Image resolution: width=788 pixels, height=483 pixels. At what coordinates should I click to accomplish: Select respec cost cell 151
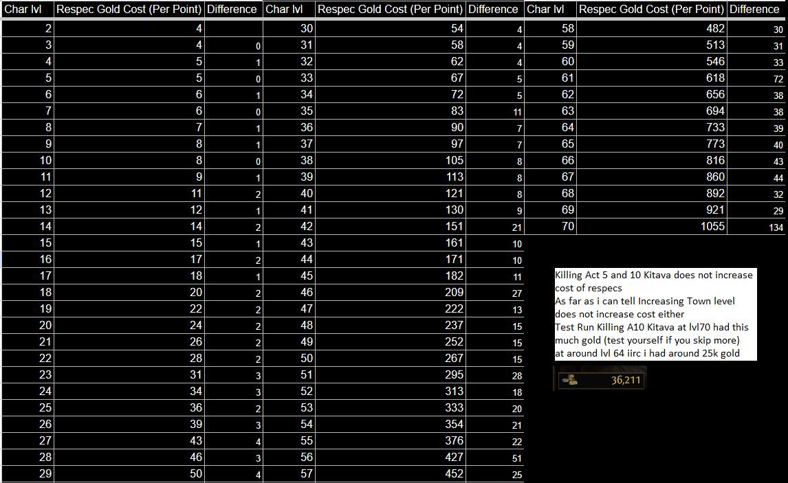point(391,227)
